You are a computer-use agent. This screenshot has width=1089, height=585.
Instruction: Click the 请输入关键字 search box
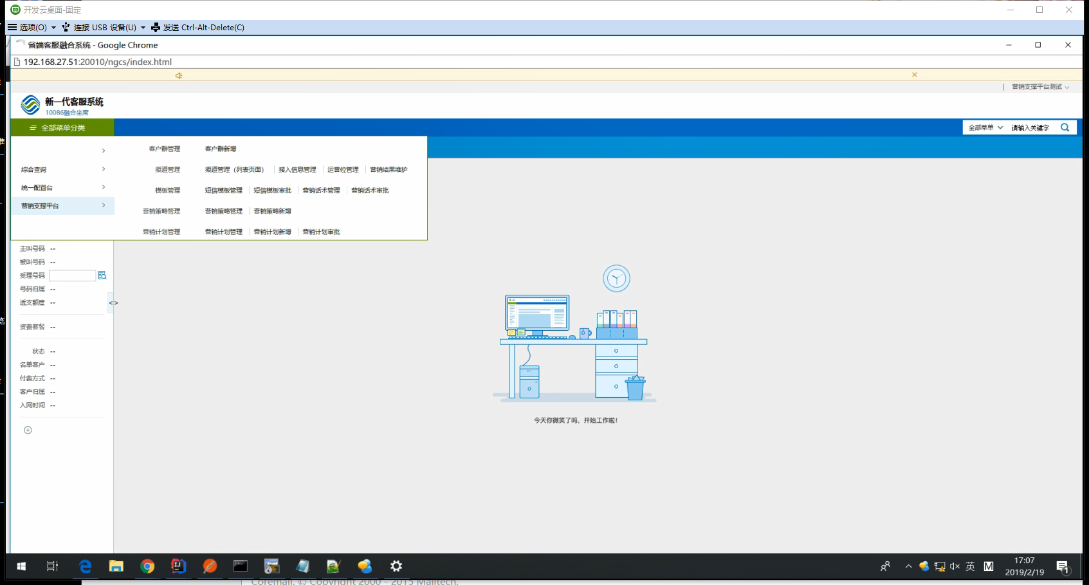[x=1031, y=127]
